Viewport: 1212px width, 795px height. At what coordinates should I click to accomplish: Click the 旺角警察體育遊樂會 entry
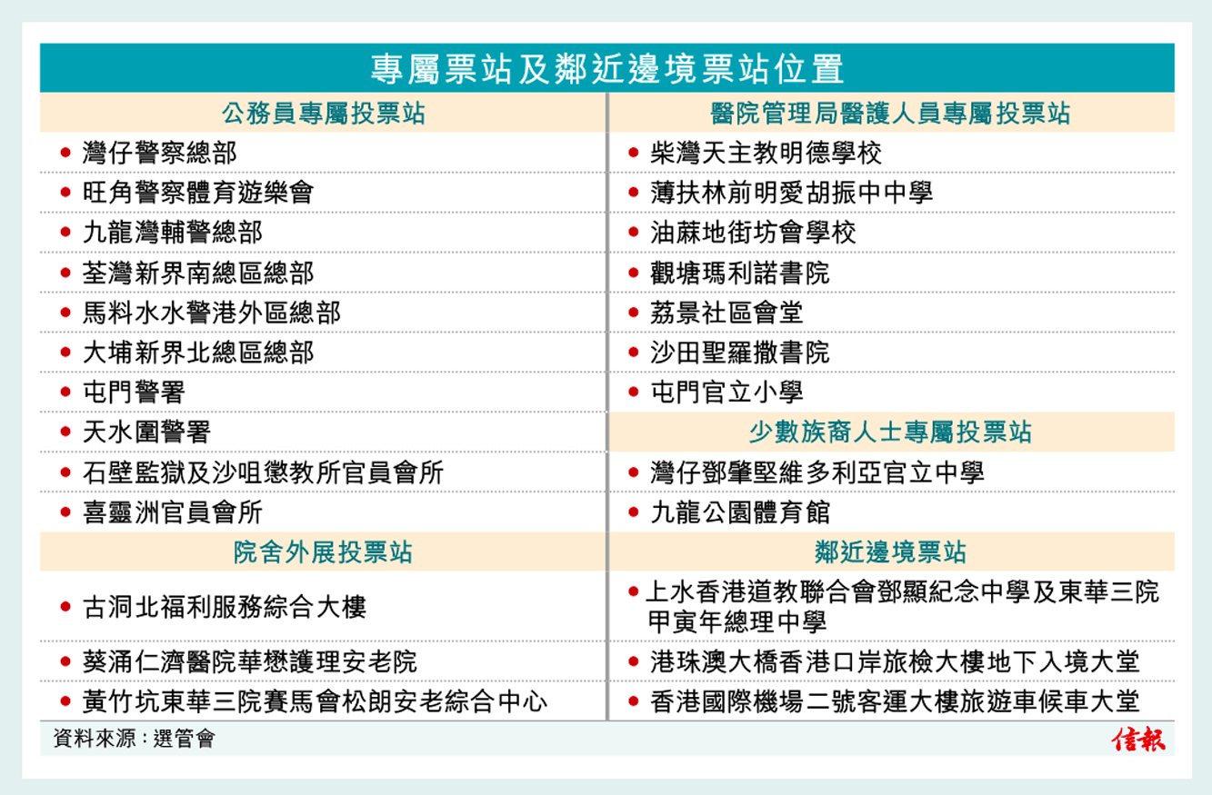197,193
